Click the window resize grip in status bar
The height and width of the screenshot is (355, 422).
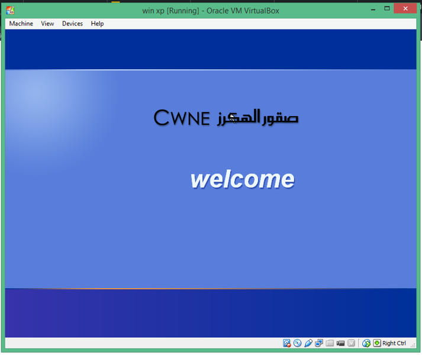click(413, 346)
